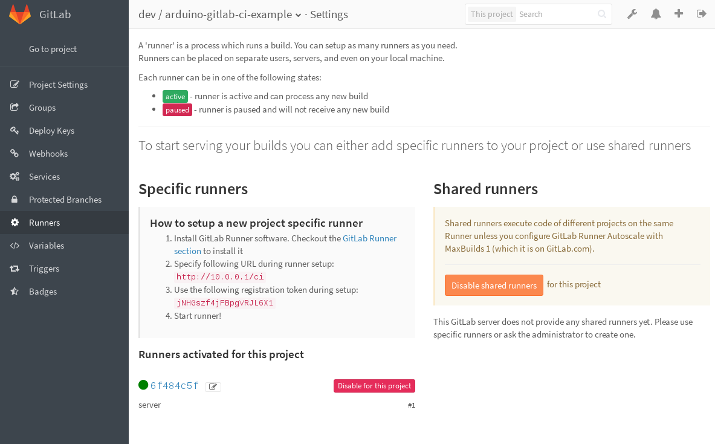Click the Webhooks link icon

15,153
